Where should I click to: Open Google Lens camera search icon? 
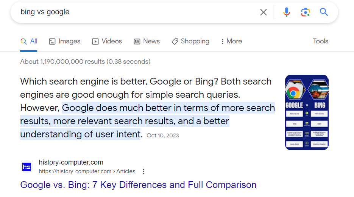click(305, 12)
